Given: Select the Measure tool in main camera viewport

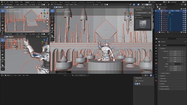Looking at the screenshot, I should 52,36.
